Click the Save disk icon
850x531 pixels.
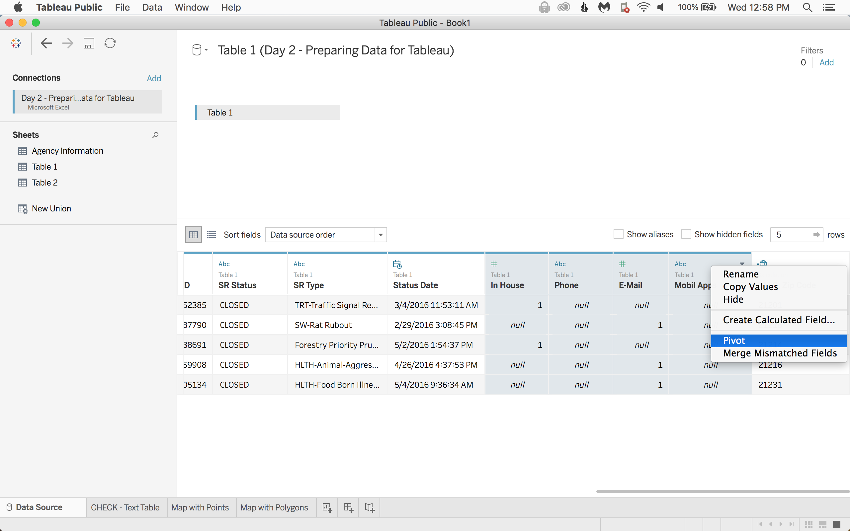tap(89, 43)
